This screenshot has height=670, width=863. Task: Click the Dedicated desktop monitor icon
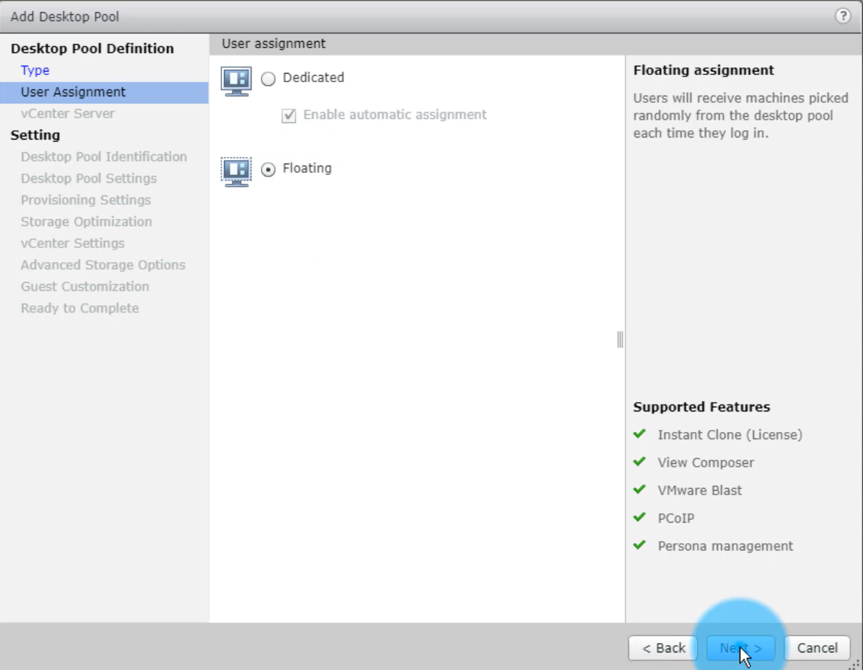(236, 81)
